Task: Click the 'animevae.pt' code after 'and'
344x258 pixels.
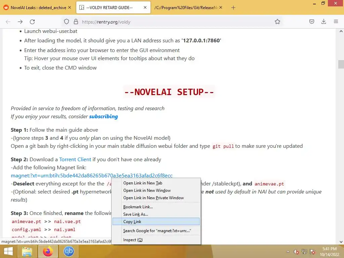Action: coord(269,184)
